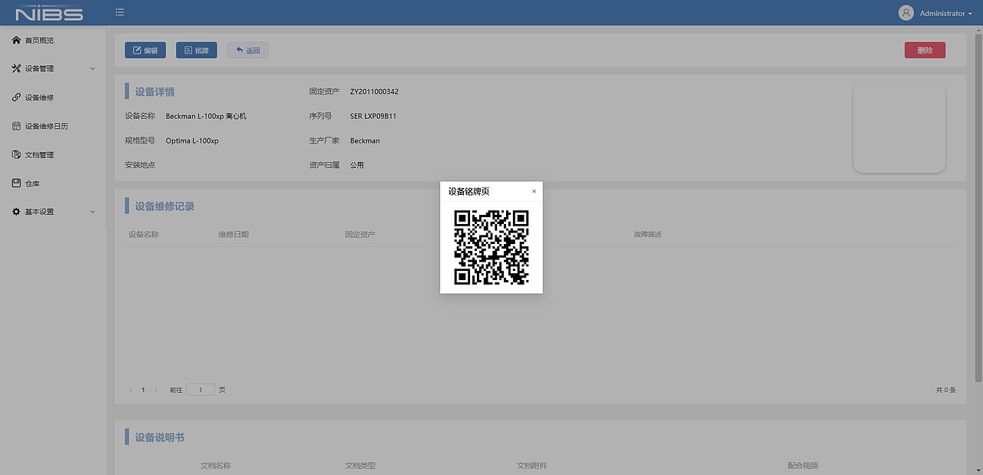Toggle the sidebar collapse hamburger icon

(120, 12)
